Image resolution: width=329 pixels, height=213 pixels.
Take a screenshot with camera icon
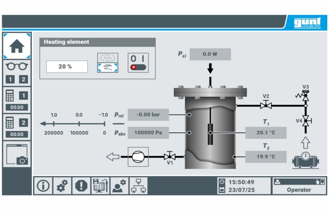pos(17,154)
